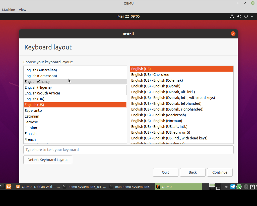
Task: Click Detect Keyboard Layout
Action: (48, 160)
